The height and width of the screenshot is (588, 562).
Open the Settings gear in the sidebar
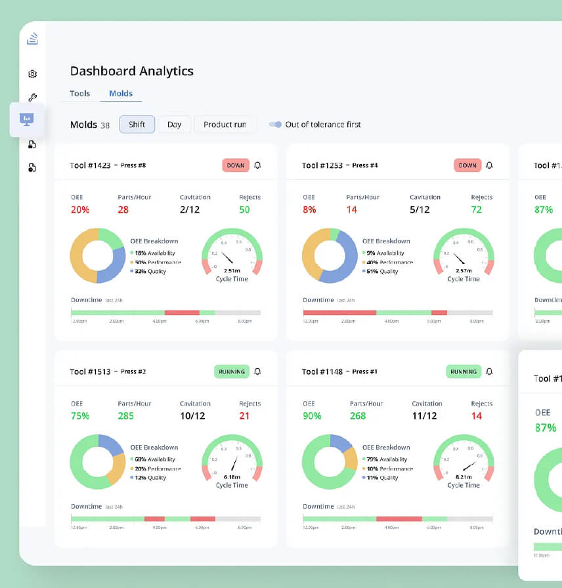click(32, 74)
